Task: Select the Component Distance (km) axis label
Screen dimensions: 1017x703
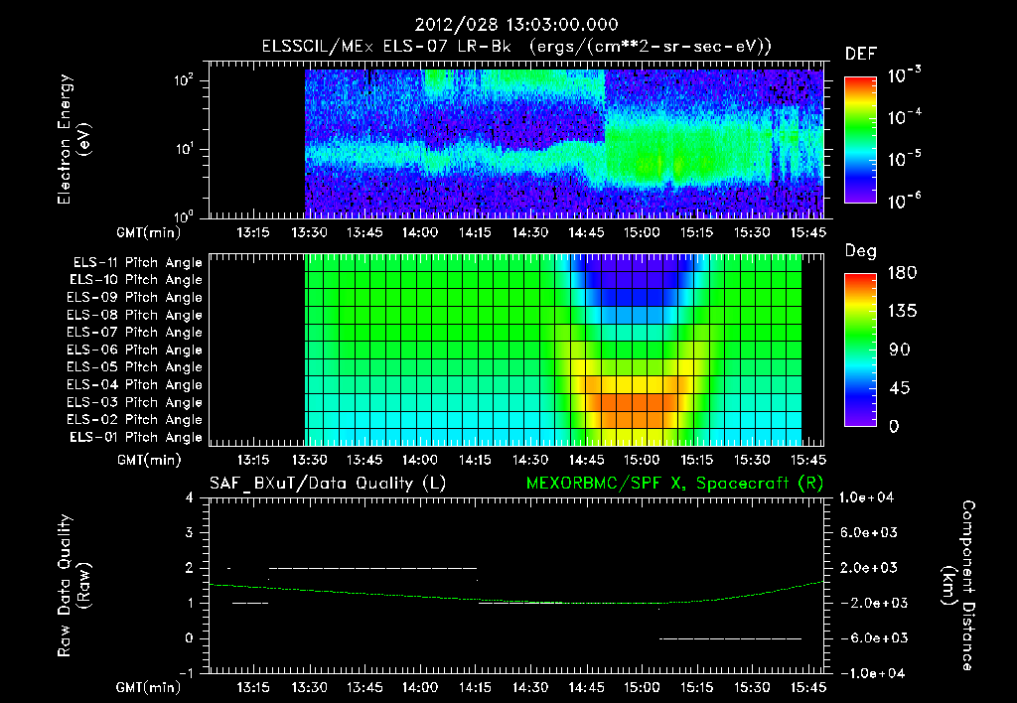Action: tap(958, 586)
